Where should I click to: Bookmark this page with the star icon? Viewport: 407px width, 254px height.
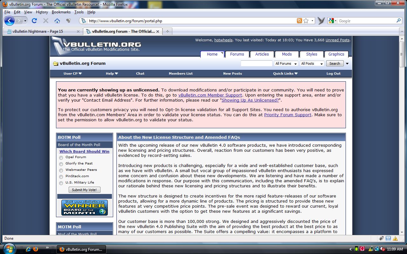(x=306, y=21)
